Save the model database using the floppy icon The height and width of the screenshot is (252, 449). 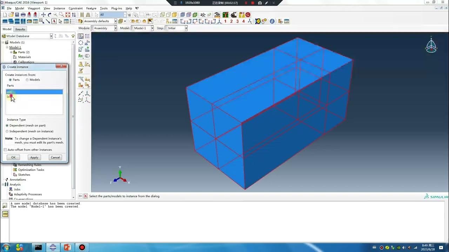17,15
